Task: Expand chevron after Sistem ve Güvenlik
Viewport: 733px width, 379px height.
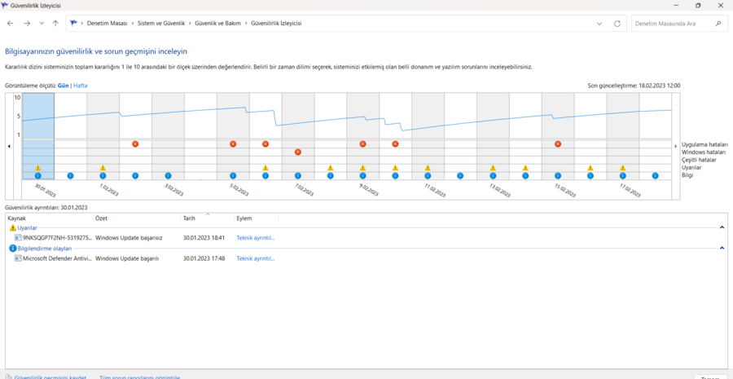Action: coord(190,24)
